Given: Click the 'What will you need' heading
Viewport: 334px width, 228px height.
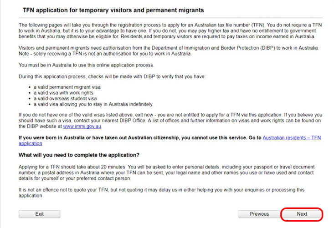Looking at the screenshot, I should click(79, 155).
